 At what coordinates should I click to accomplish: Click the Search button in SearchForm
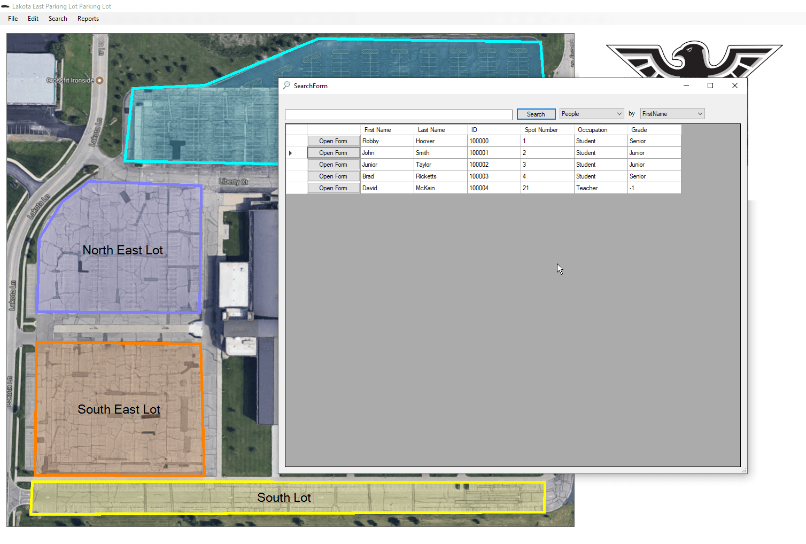click(x=536, y=114)
